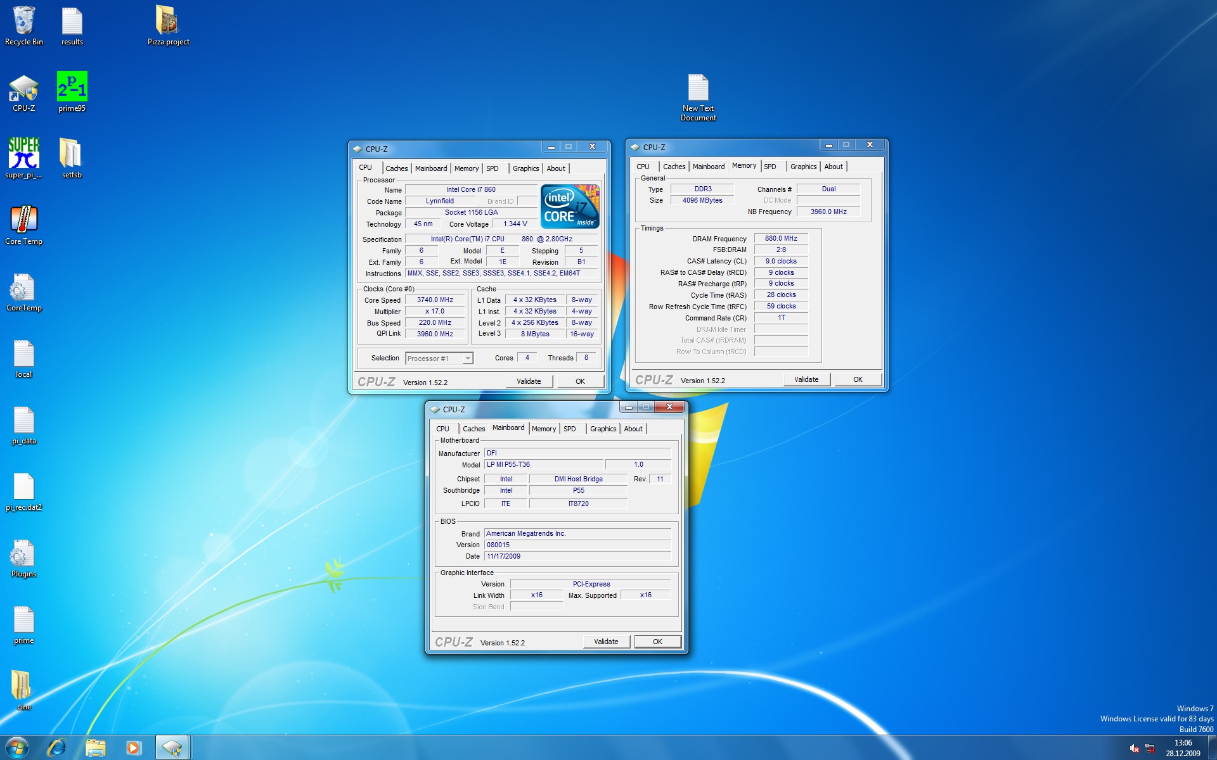Open Windows Explorer from the taskbar
The image size is (1217, 760).
(x=95, y=748)
